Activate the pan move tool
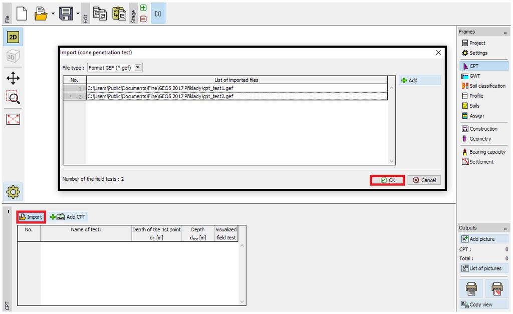Screen dimensions: 513x314 13,78
